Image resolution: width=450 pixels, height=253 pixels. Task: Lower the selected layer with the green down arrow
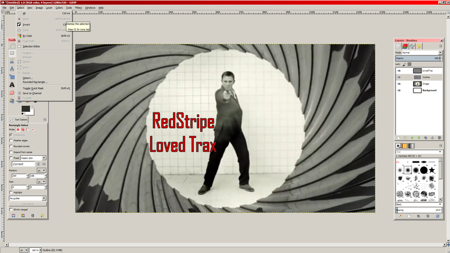tap(418, 138)
